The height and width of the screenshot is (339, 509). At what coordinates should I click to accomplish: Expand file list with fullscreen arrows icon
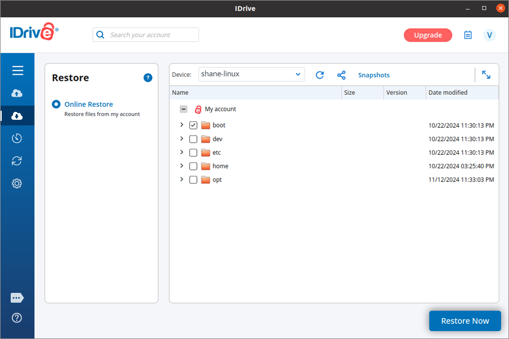pyautogui.click(x=486, y=75)
